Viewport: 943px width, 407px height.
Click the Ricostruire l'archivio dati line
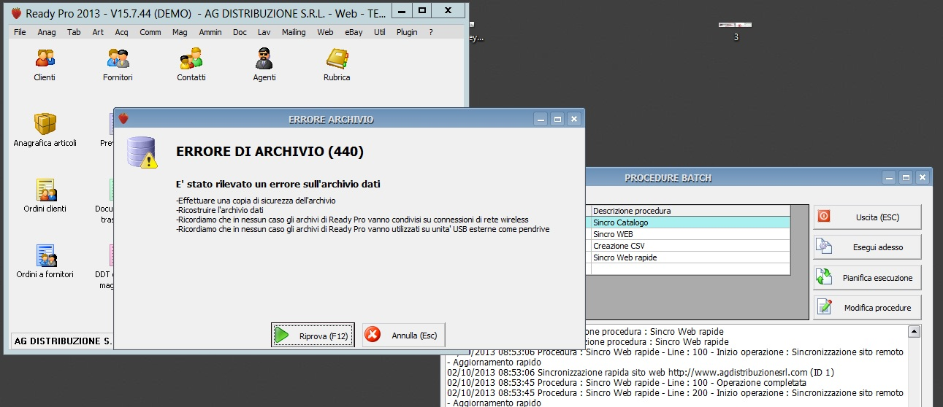(x=221, y=210)
